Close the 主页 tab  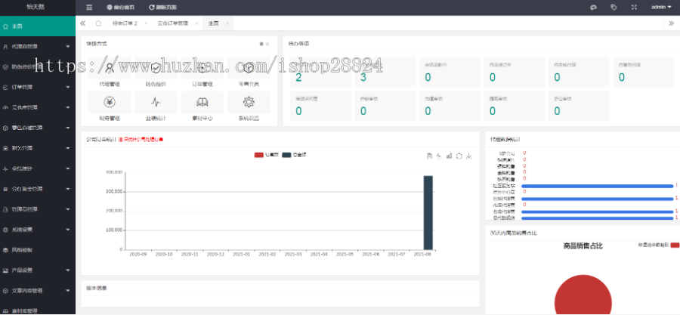coord(227,23)
